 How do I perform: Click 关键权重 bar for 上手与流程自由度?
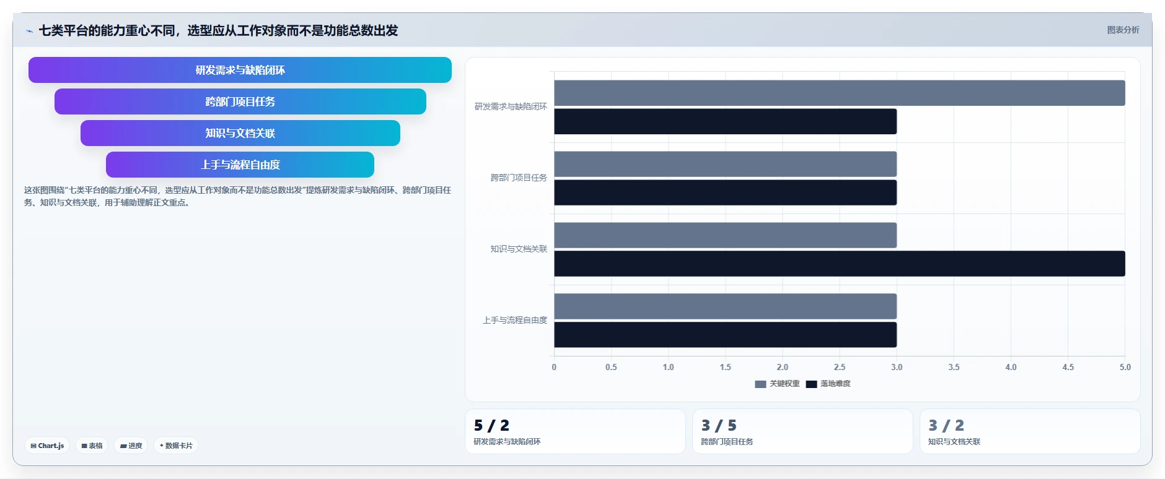pyautogui.click(x=725, y=306)
